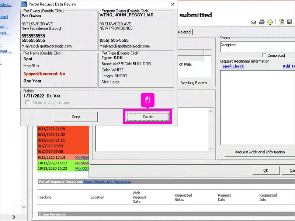Open the Spell Check link
This screenshot has width=295, height=221.
click(233, 66)
